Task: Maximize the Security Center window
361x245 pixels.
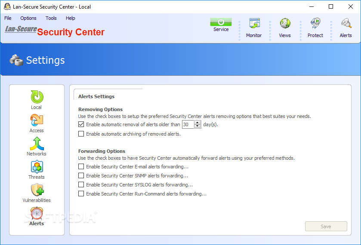Action: (x=331, y=7)
